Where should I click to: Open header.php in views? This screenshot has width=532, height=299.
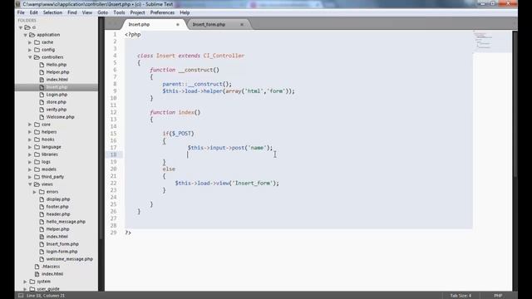tap(58, 214)
